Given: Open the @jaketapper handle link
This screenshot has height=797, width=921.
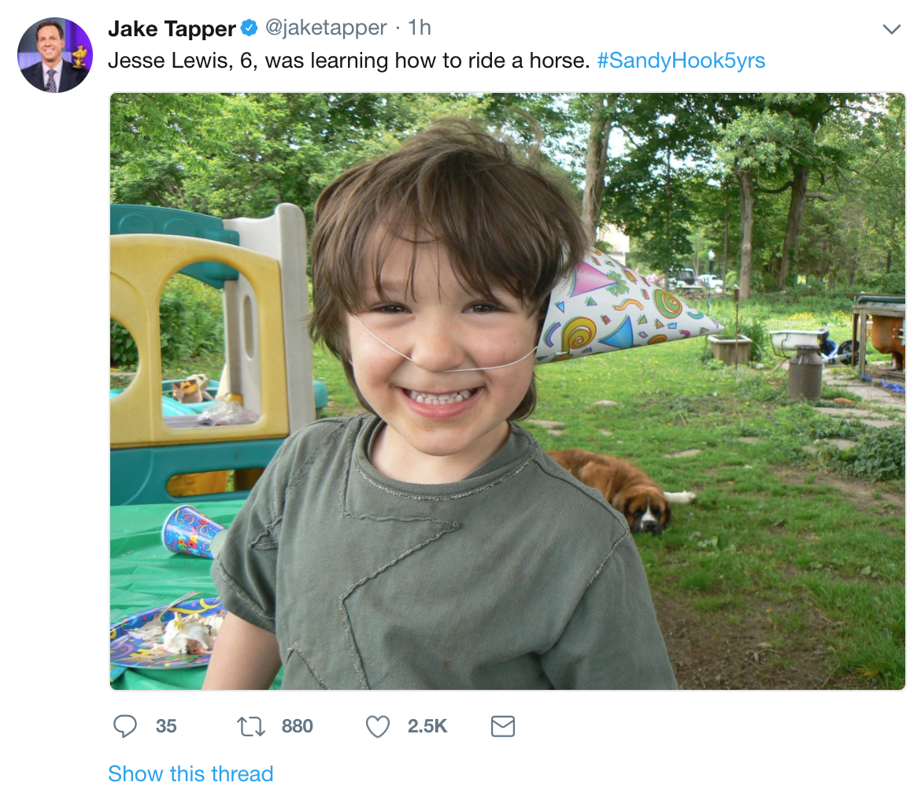Looking at the screenshot, I should point(326,28).
